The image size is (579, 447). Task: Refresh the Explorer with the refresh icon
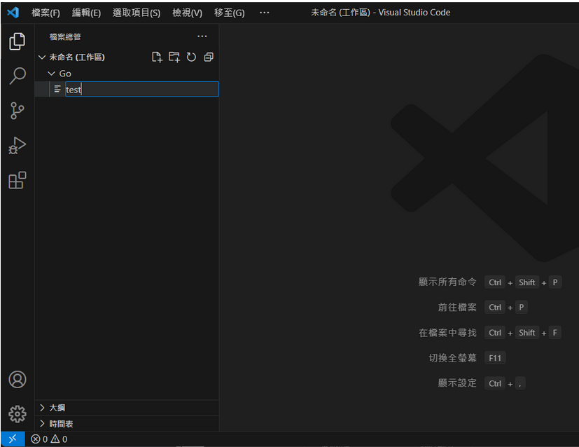(x=191, y=57)
